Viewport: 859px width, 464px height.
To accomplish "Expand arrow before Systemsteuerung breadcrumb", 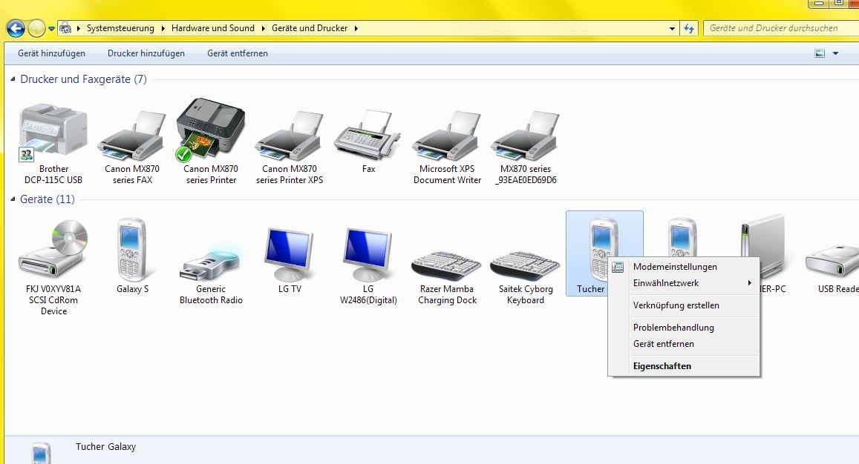I will pos(79,28).
